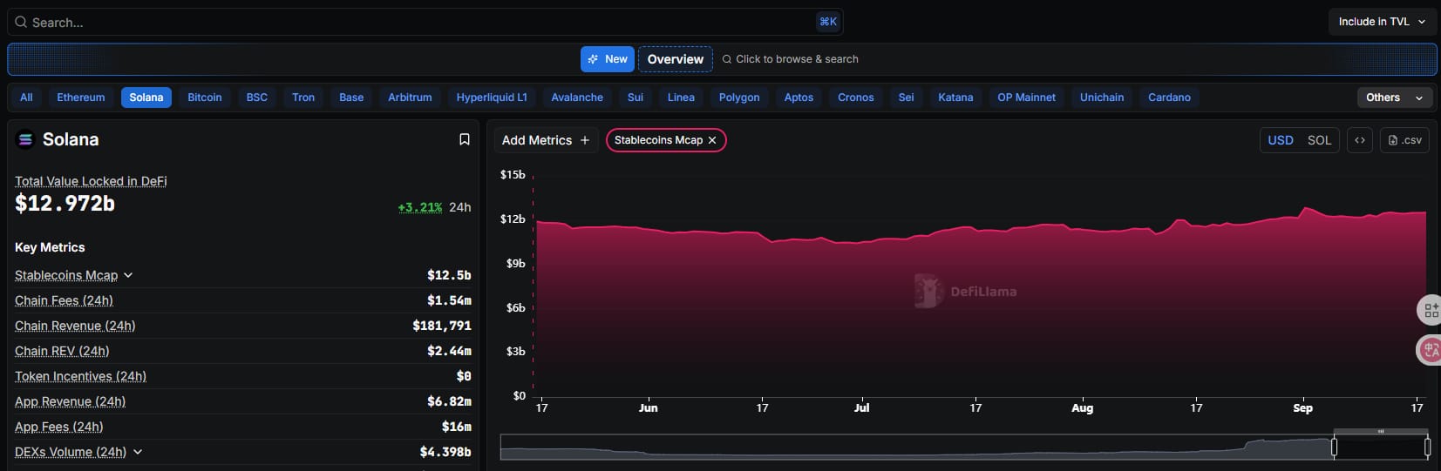Select the Linea chain tab
Viewport: 1441px width, 471px height.
(681, 98)
